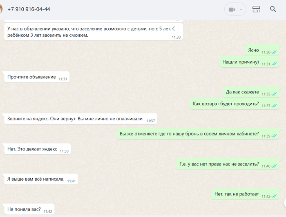286x217 pixels.
Task: Click the scroll-to-bottom button at right edge
Action: tap(284, 202)
